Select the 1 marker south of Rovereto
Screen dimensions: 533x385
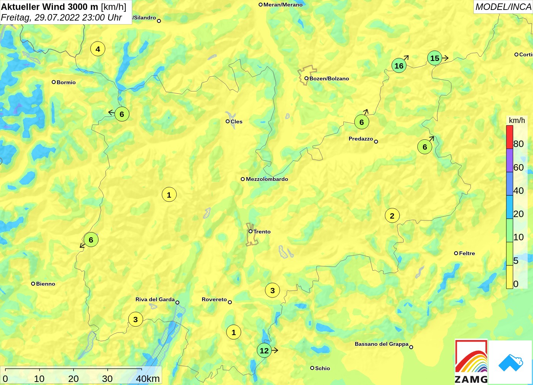pos(234,332)
